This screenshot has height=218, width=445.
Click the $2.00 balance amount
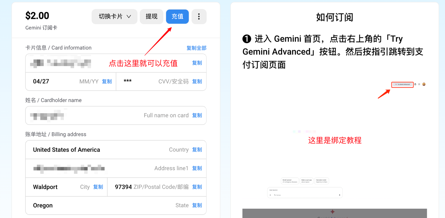coord(37,15)
